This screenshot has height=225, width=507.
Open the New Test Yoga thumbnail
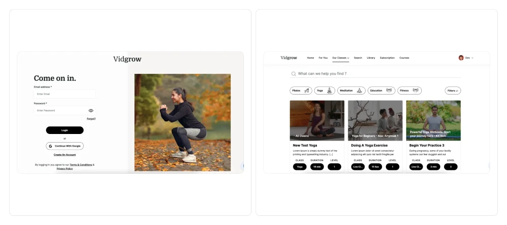pyautogui.click(x=317, y=120)
